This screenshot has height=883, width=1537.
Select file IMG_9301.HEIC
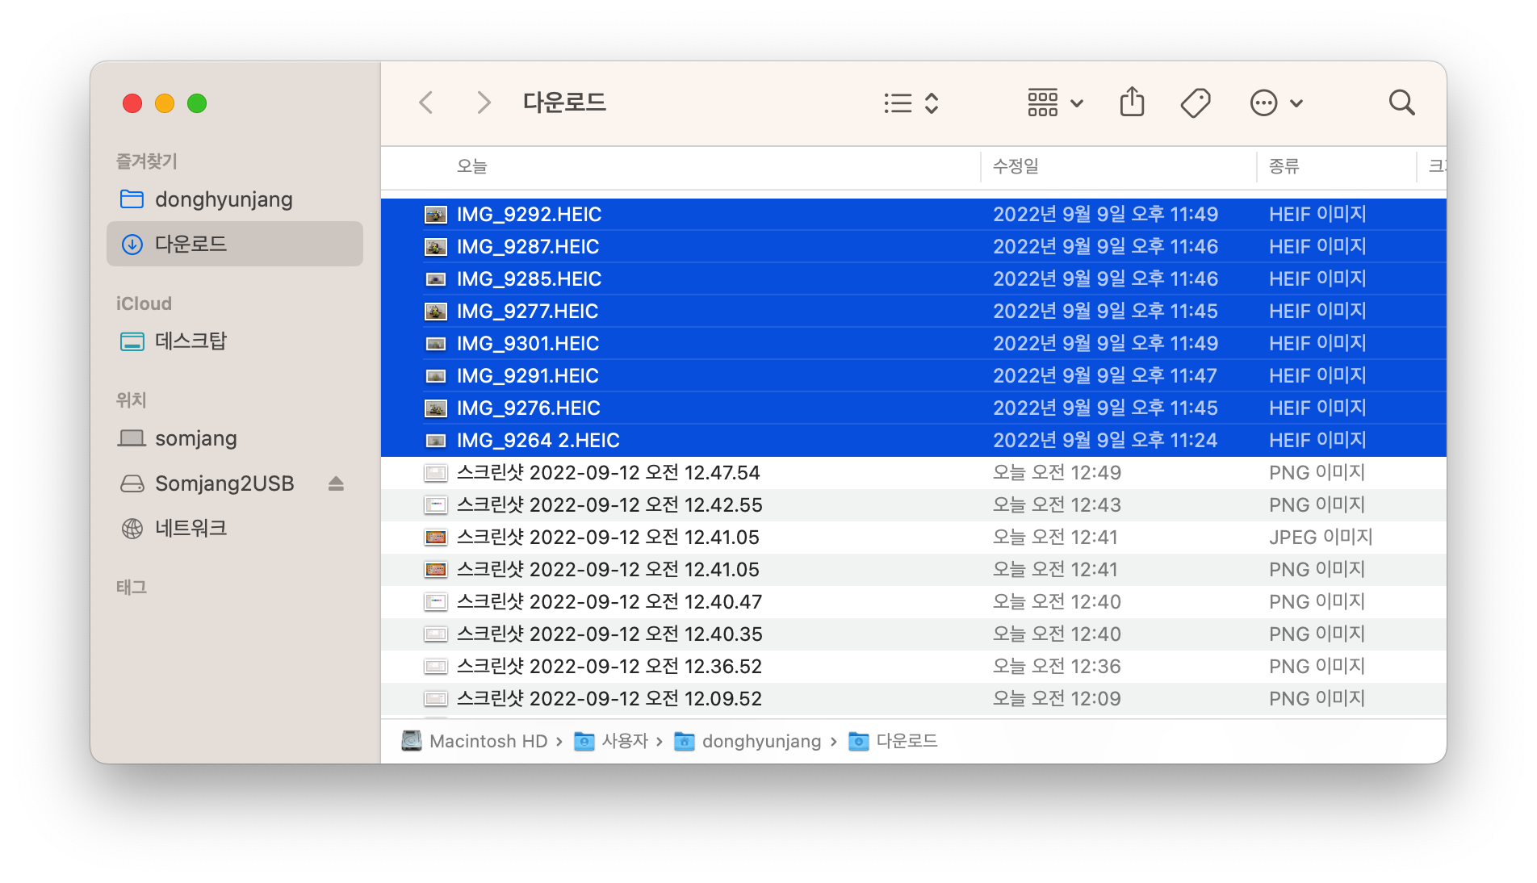point(914,343)
